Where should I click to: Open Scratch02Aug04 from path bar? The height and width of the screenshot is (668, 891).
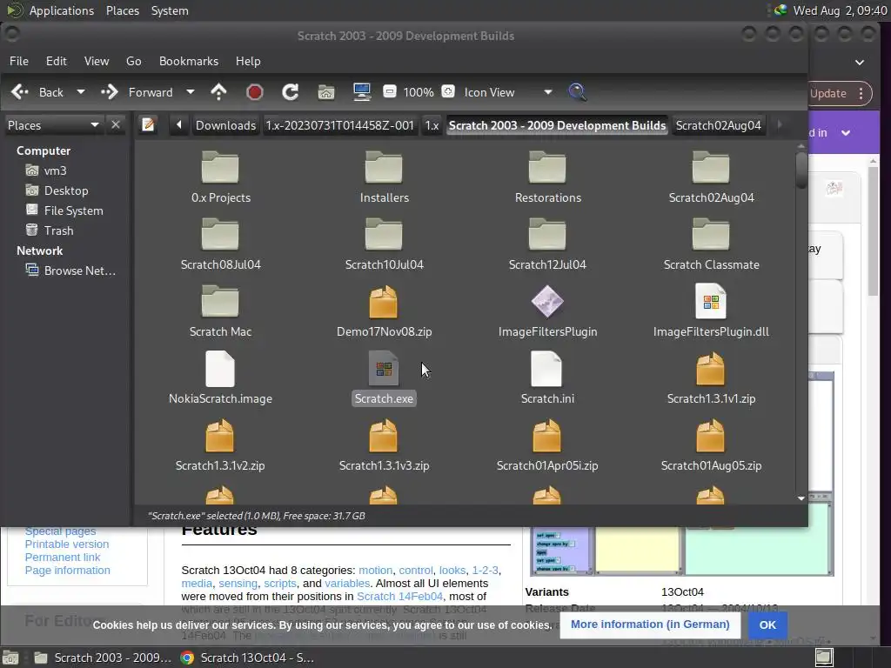point(718,125)
